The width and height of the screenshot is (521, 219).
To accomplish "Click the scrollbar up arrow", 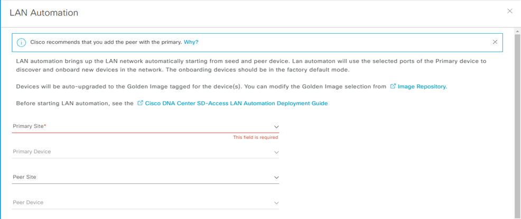I will click(x=517, y=32).
